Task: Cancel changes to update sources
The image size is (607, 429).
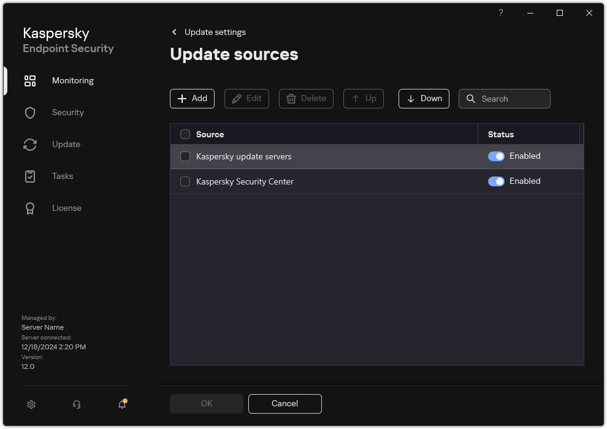Action: tap(284, 404)
